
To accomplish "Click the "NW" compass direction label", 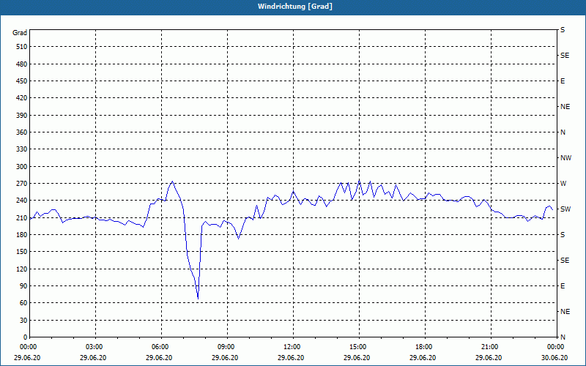I will pos(565,158).
